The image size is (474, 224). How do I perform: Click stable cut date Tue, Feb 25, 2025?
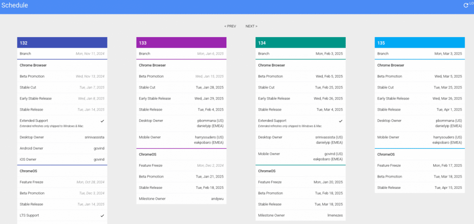[x=329, y=87]
